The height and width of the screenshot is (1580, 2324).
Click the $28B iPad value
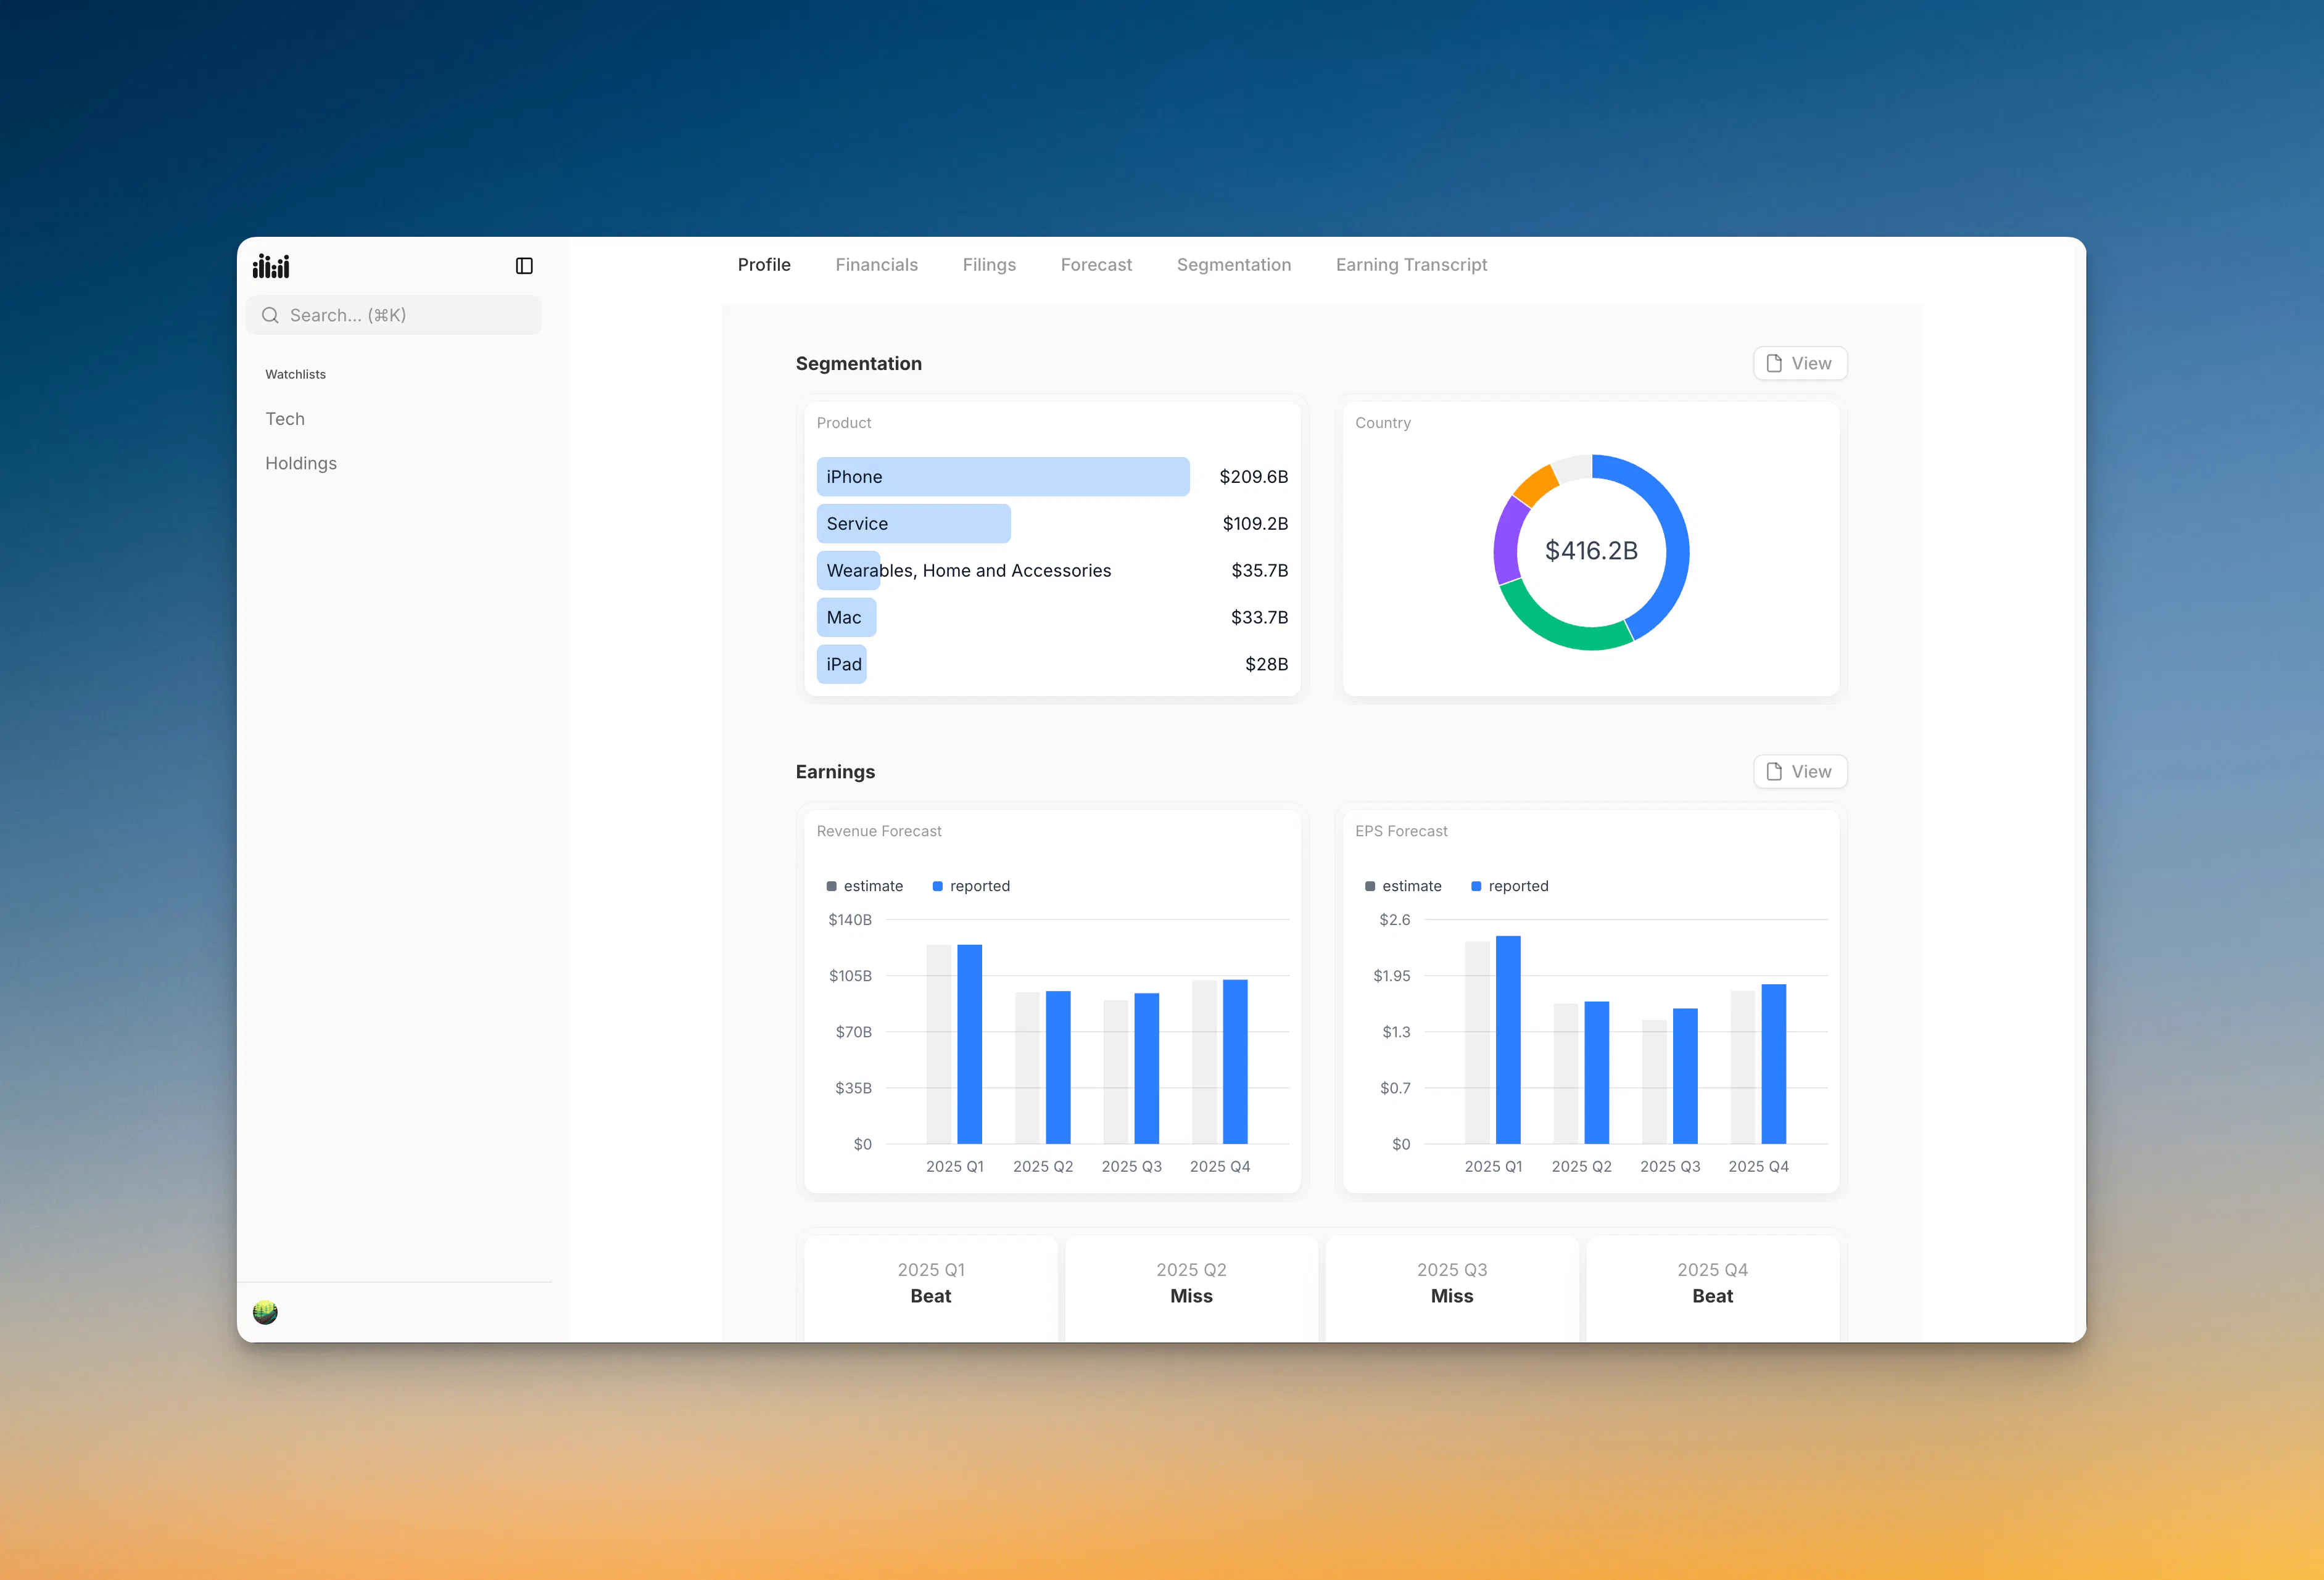click(x=1266, y=665)
